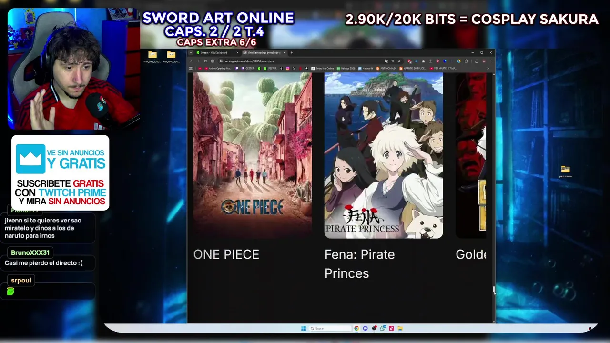
Task: Open the Fena: Pirate Princess poster
Action: click(384, 155)
